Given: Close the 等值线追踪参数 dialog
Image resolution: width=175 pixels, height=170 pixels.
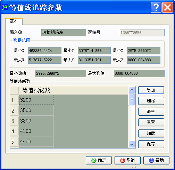Looking at the screenshot, I should click(167, 7).
